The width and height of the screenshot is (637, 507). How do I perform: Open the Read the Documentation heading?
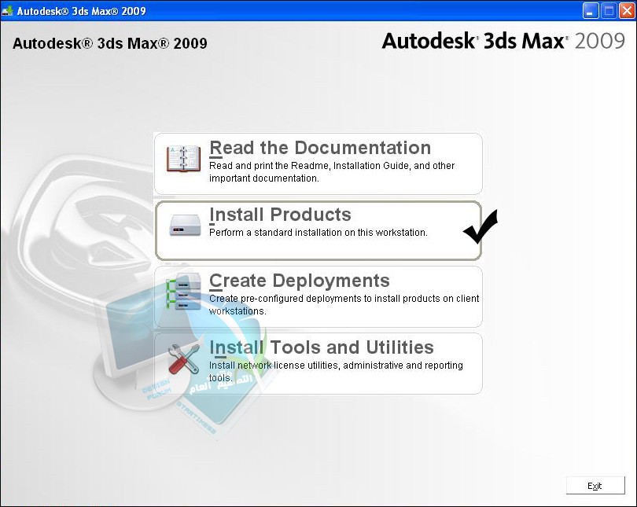coord(320,148)
